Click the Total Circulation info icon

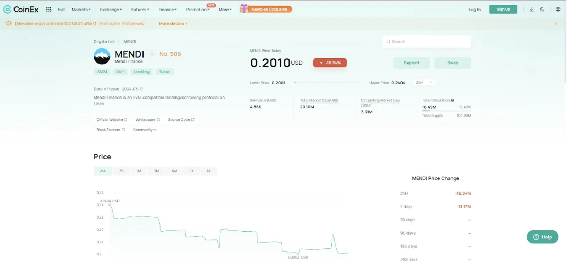[x=453, y=100]
